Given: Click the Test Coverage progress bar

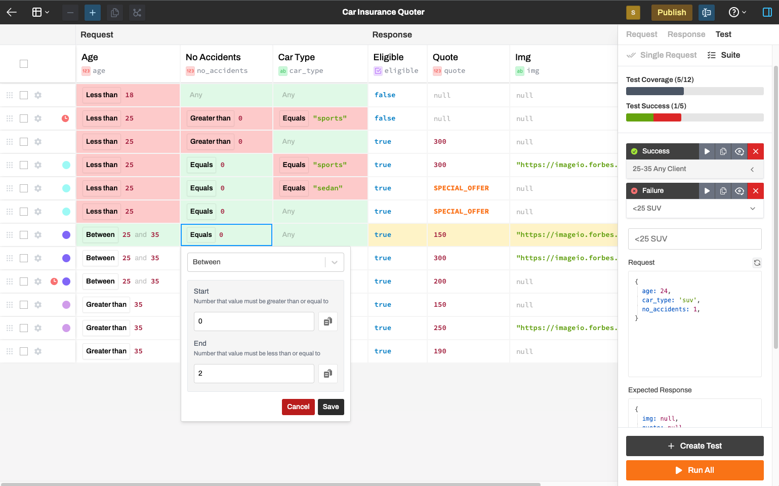Looking at the screenshot, I should coord(694,91).
